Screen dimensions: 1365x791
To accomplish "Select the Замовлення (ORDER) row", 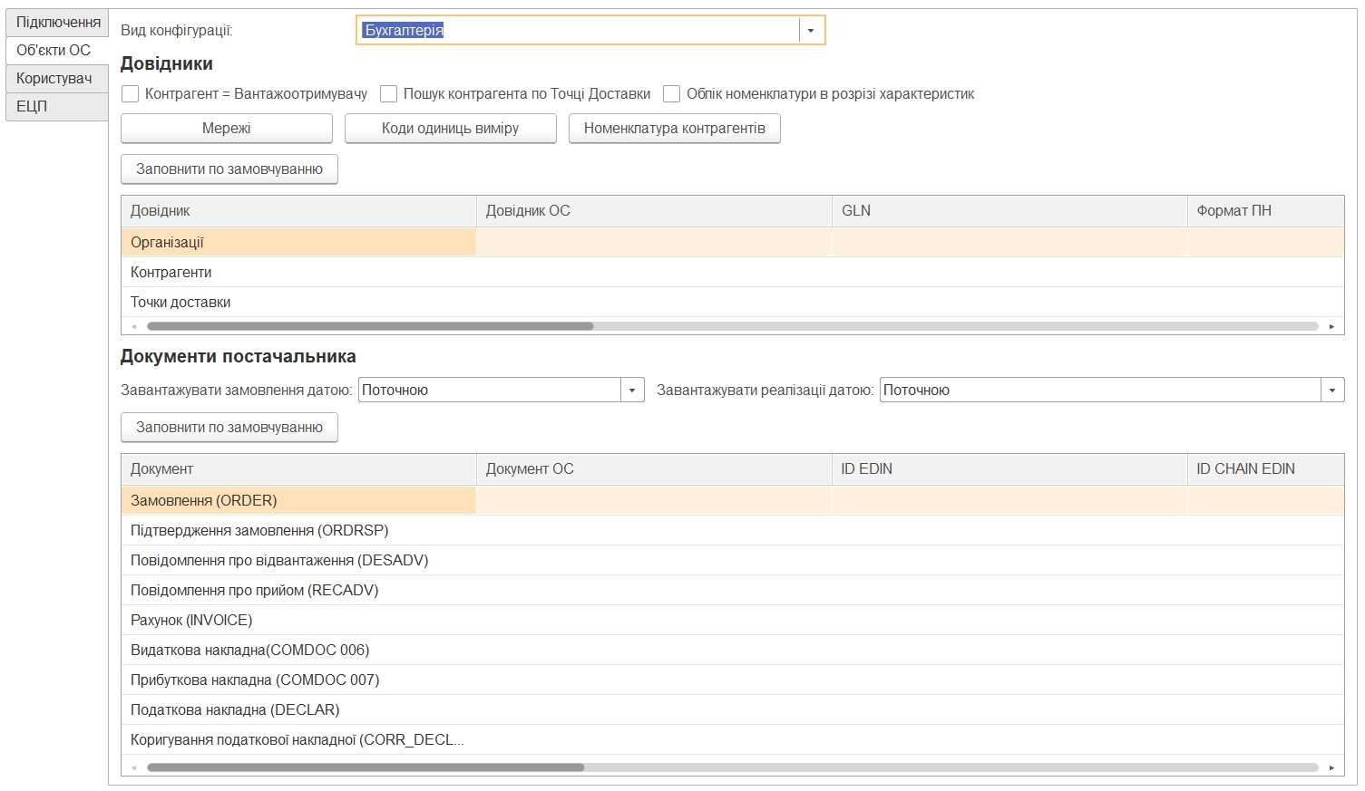I will click(x=732, y=500).
